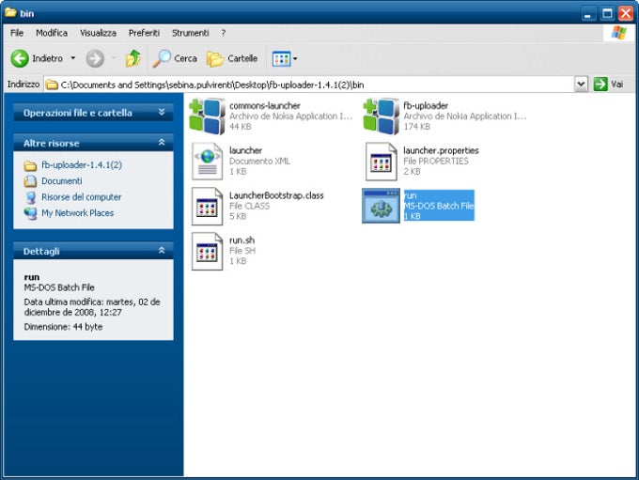This screenshot has height=480, width=639.
Task: Select the LauncherBootstrap.class file icon
Action: (x=208, y=206)
